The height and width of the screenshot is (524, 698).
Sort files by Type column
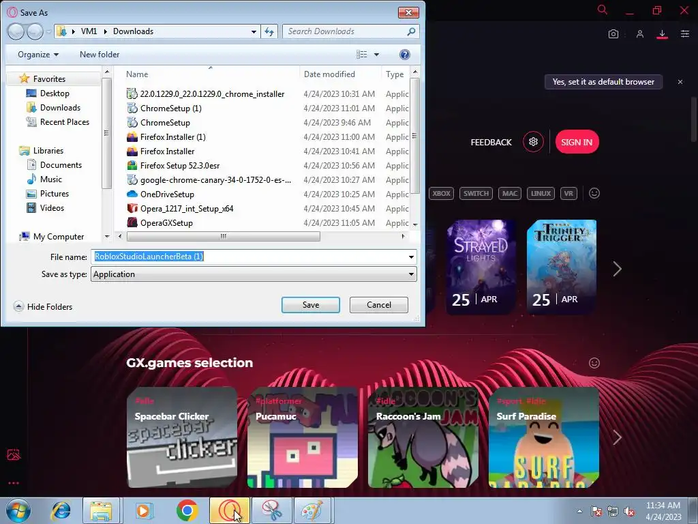(395, 74)
